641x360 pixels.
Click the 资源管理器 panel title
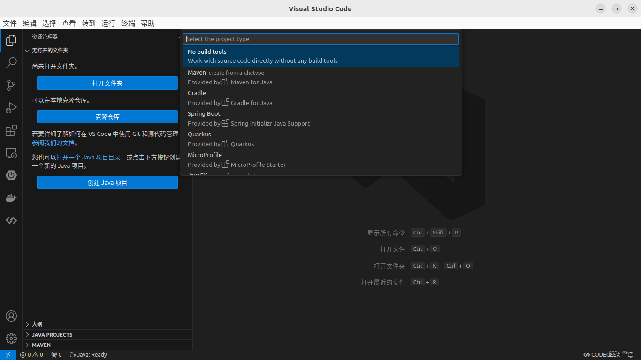[x=45, y=37]
